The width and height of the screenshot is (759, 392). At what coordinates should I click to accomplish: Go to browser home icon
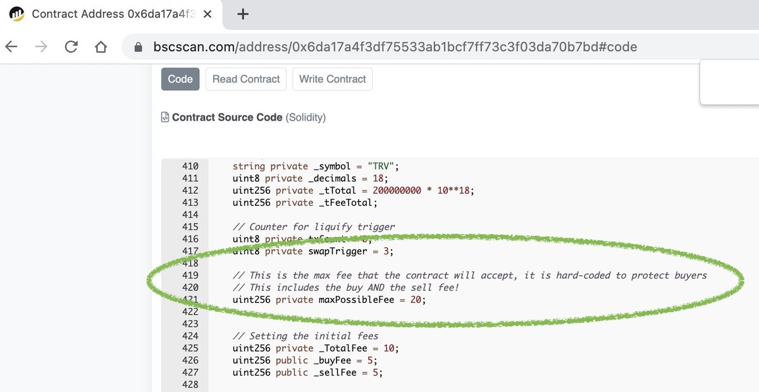click(x=100, y=47)
